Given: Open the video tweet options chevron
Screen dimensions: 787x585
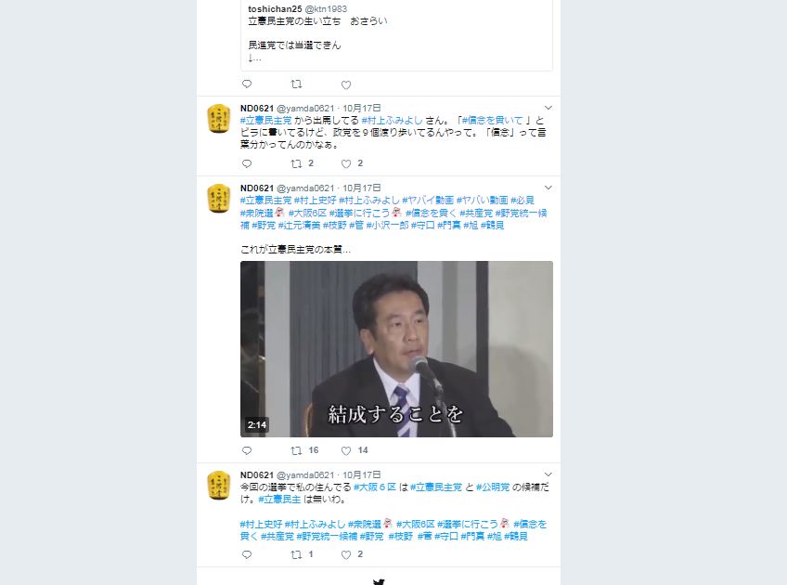Looking at the screenshot, I should (x=548, y=188).
